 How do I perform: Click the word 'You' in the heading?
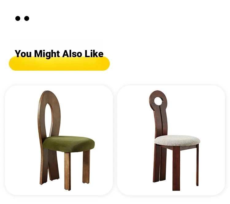23,54
